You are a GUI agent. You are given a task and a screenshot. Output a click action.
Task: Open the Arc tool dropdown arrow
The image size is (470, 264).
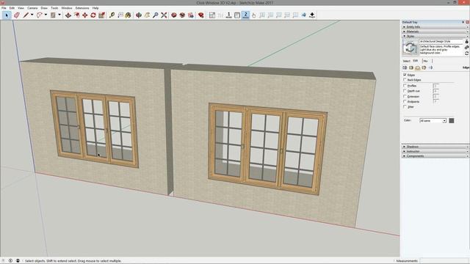click(x=46, y=15)
